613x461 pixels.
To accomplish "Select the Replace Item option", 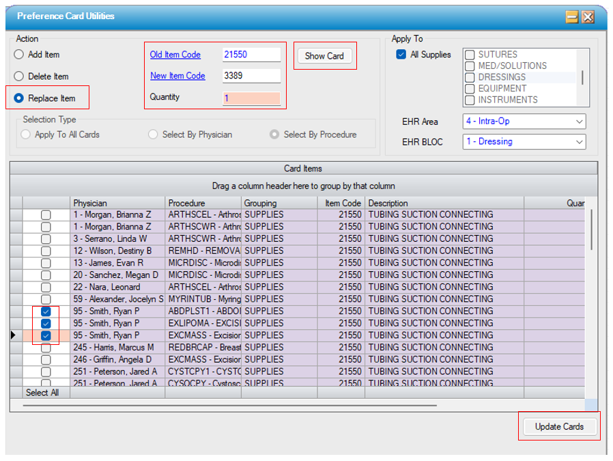I will pyautogui.click(x=19, y=98).
